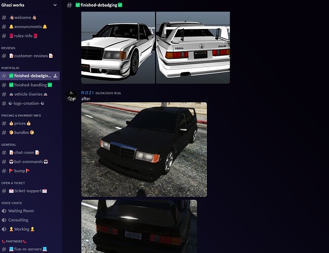Click the invite people icon on finished-debadging channel

coord(56,76)
